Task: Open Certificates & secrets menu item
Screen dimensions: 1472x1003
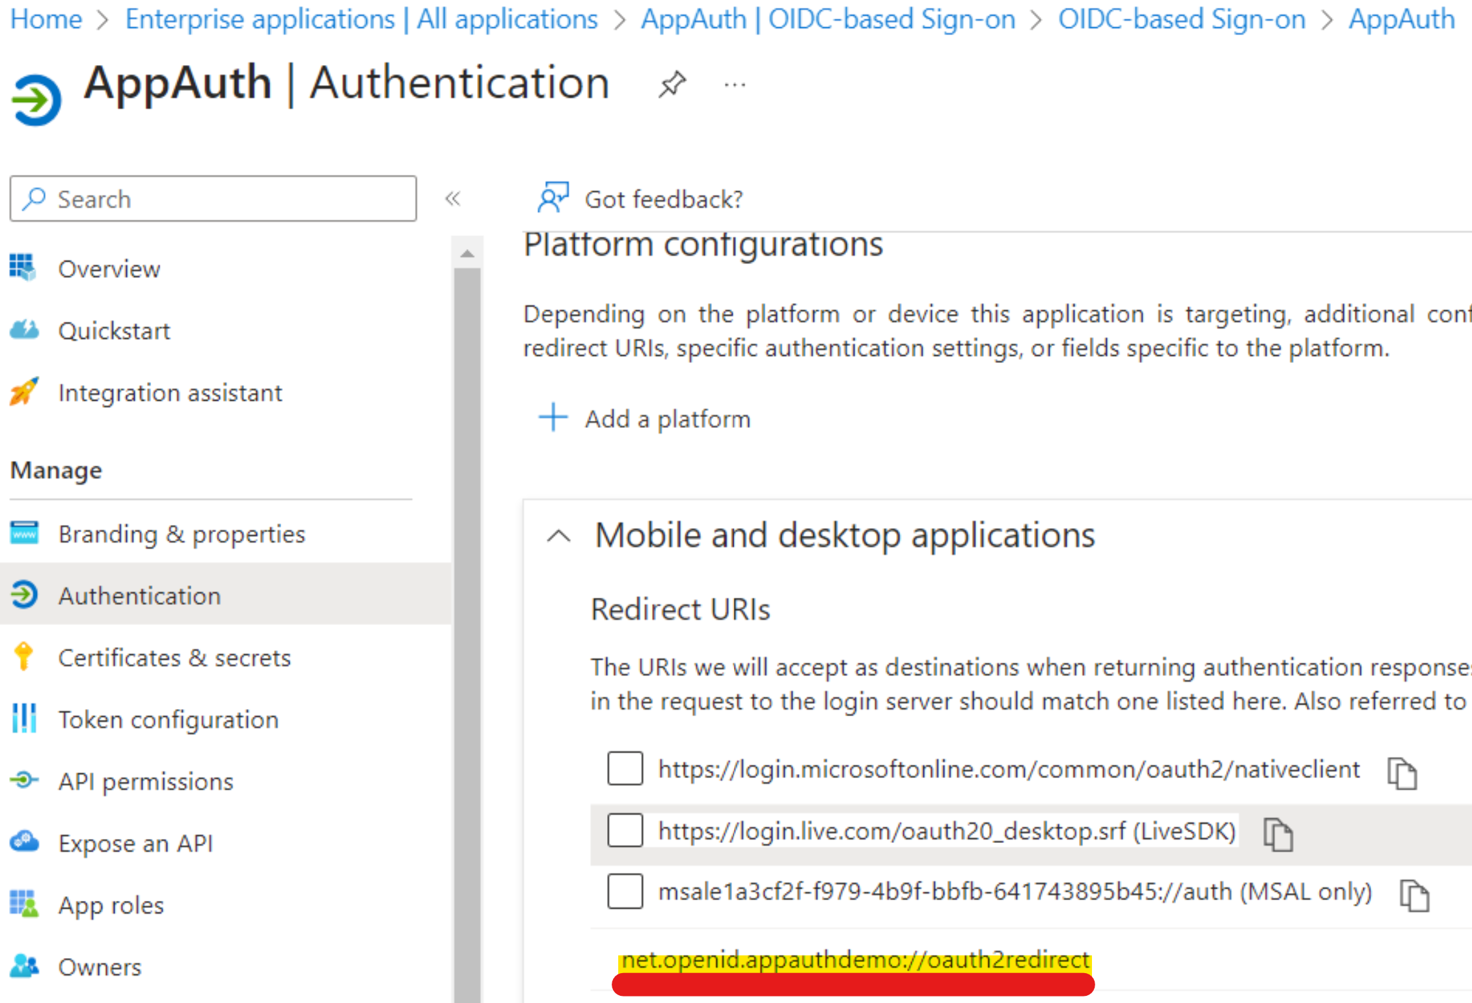Action: click(174, 658)
